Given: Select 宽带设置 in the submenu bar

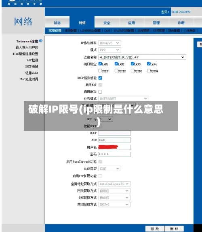Looking at the screenshot, I should tap(55, 31).
